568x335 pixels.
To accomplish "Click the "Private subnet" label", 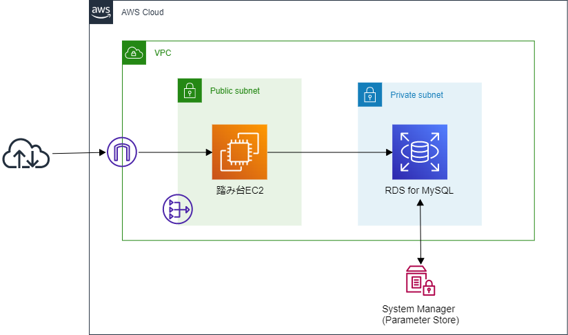I will [x=416, y=95].
